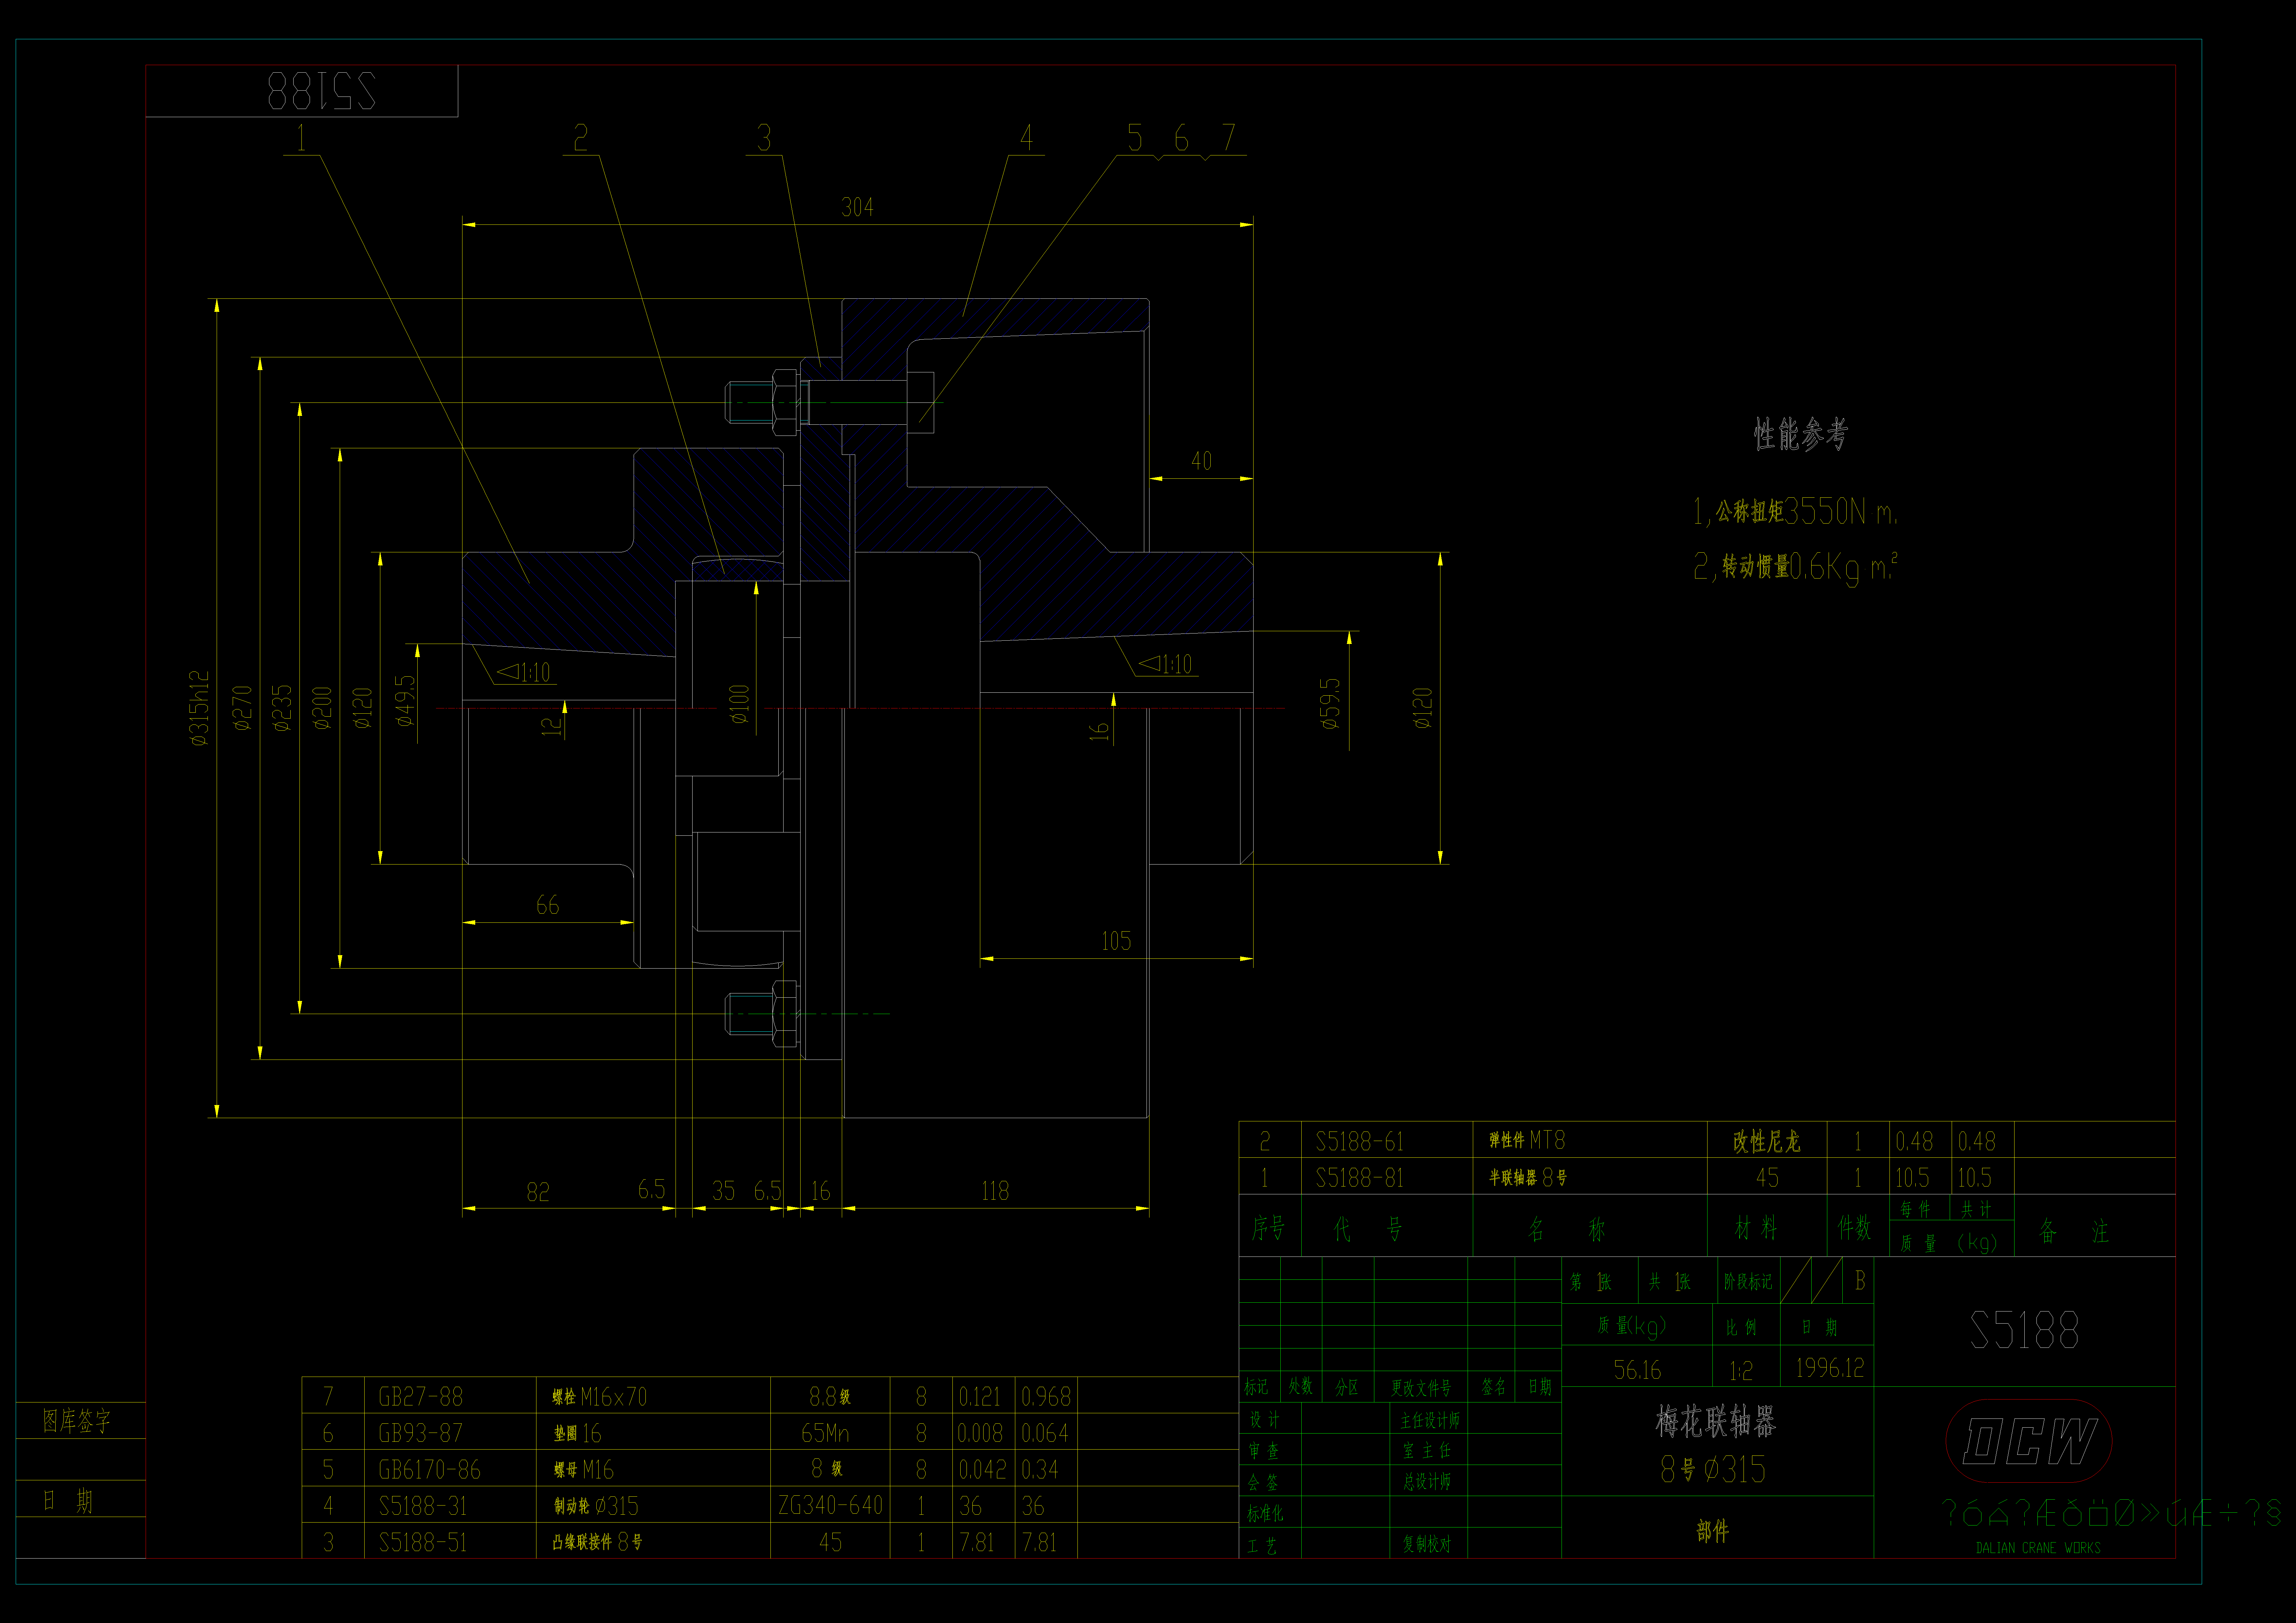This screenshot has width=2296, height=1623.
Task: Select the date value "1996.12"
Action: coord(1830,1368)
